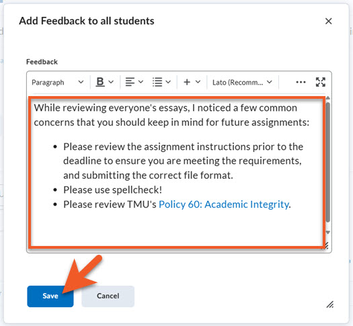Toggle bold formatting with the B icon
Viewport: 353px width, 326px height.
[x=100, y=82]
